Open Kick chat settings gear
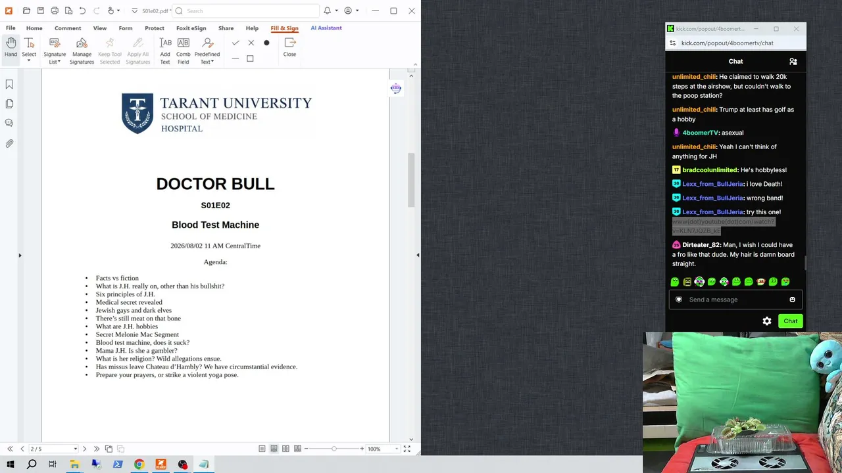Viewport: 842px width, 473px height. pos(767,321)
